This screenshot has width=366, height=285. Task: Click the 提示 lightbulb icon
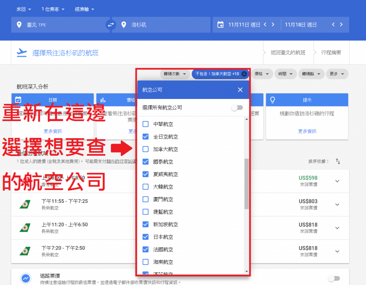coord(272,100)
